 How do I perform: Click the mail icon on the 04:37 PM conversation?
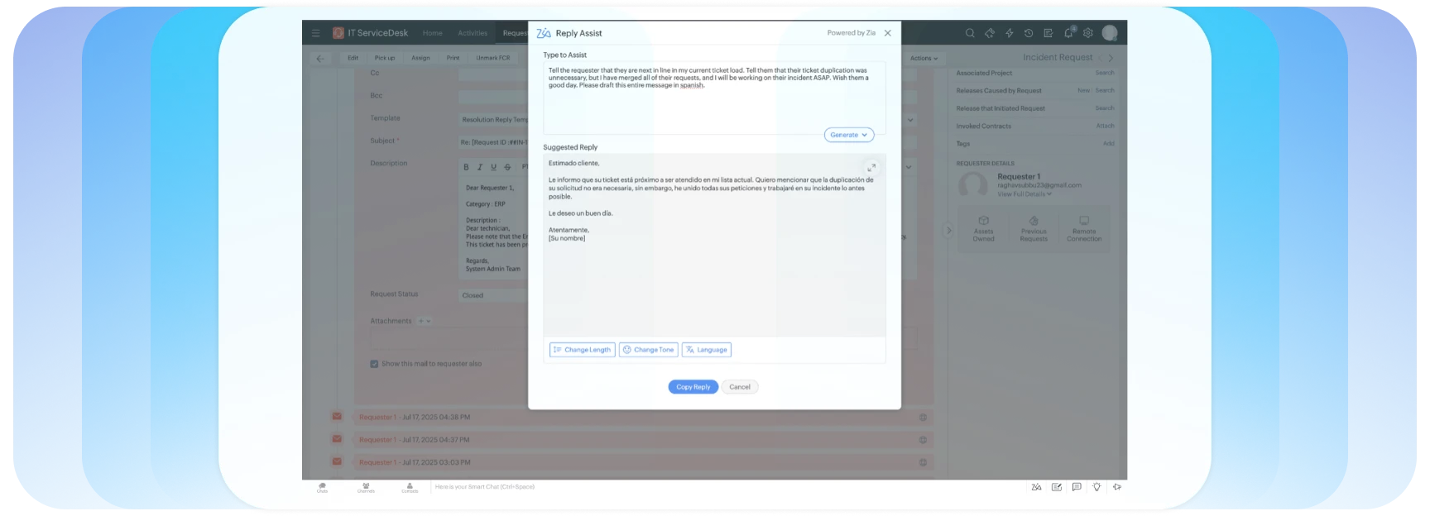(x=337, y=439)
